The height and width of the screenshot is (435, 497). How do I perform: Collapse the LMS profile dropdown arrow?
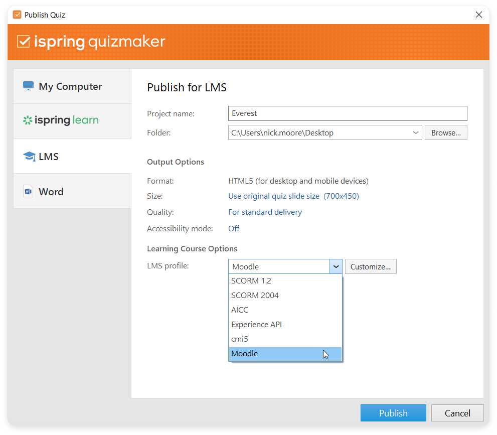point(336,266)
